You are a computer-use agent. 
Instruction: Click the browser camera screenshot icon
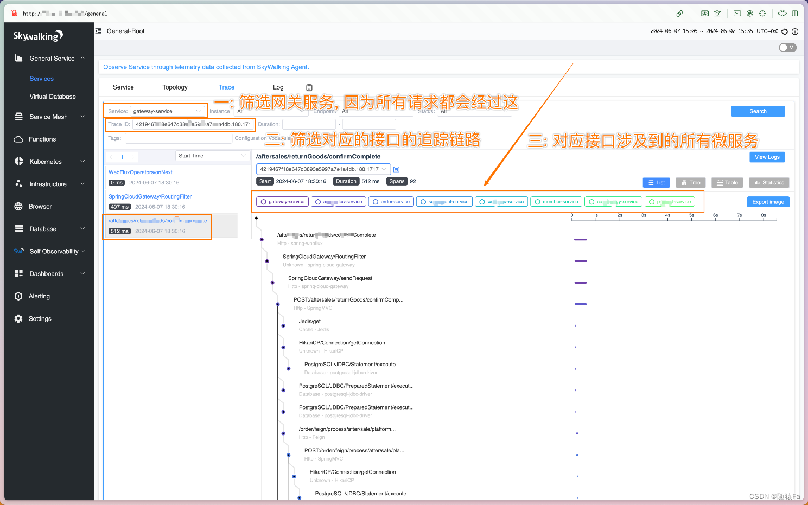click(717, 14)
